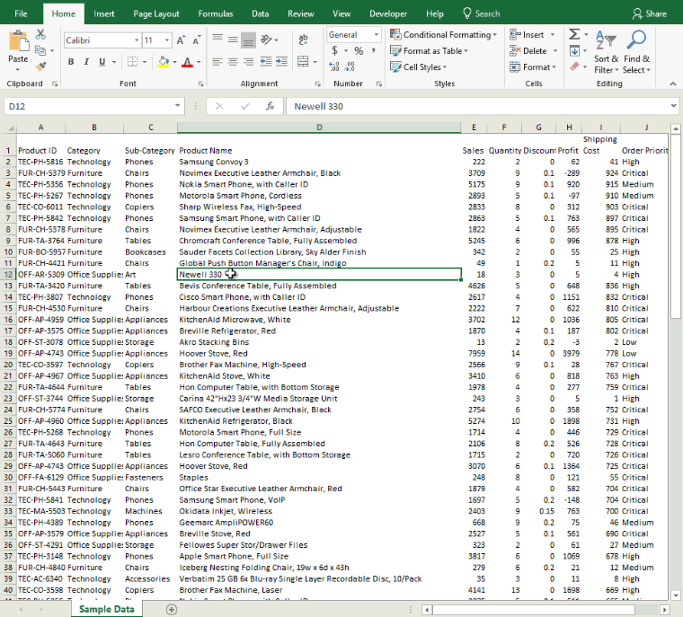Expand the formula bar
Viewport: 683px width, 617px height.
pyautogui.click(x=673, y=106)
